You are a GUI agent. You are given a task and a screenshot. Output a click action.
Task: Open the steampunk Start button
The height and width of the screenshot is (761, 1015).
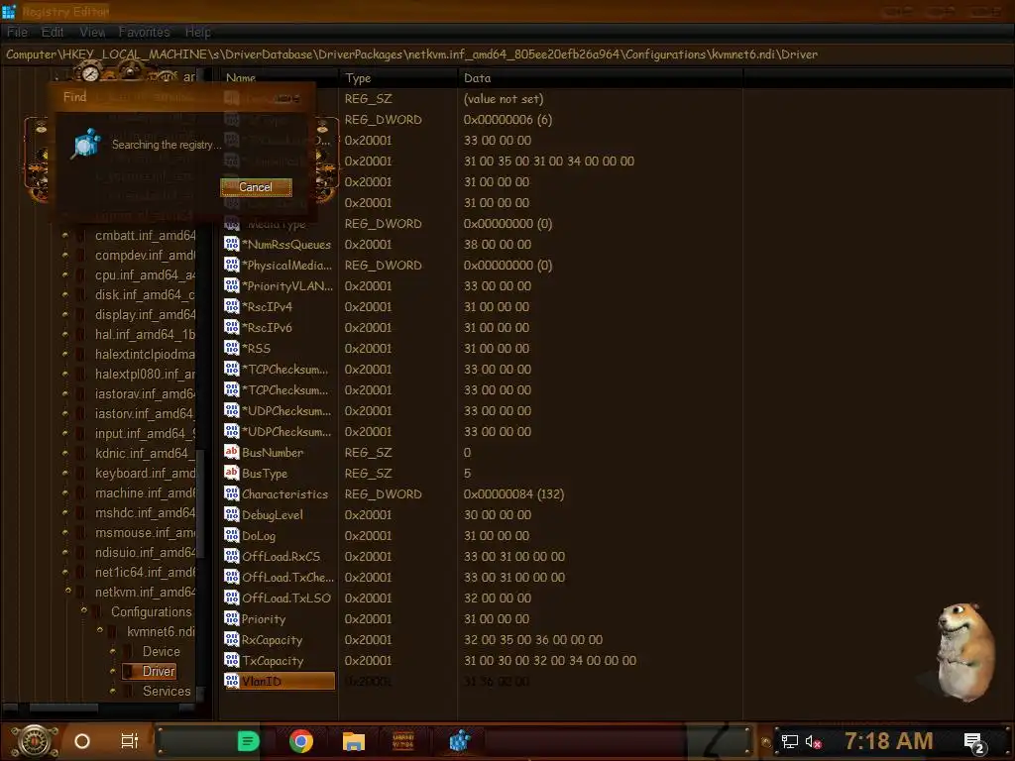pyautogui.click(x=34, y=741)
